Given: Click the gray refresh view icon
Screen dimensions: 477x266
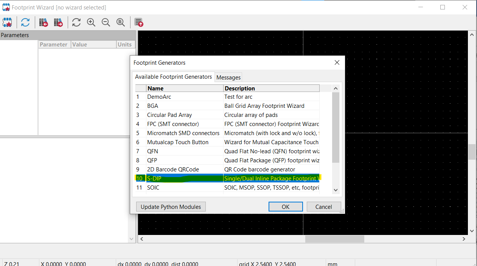Looking at the screenshot, I should (x=76, y=22).
